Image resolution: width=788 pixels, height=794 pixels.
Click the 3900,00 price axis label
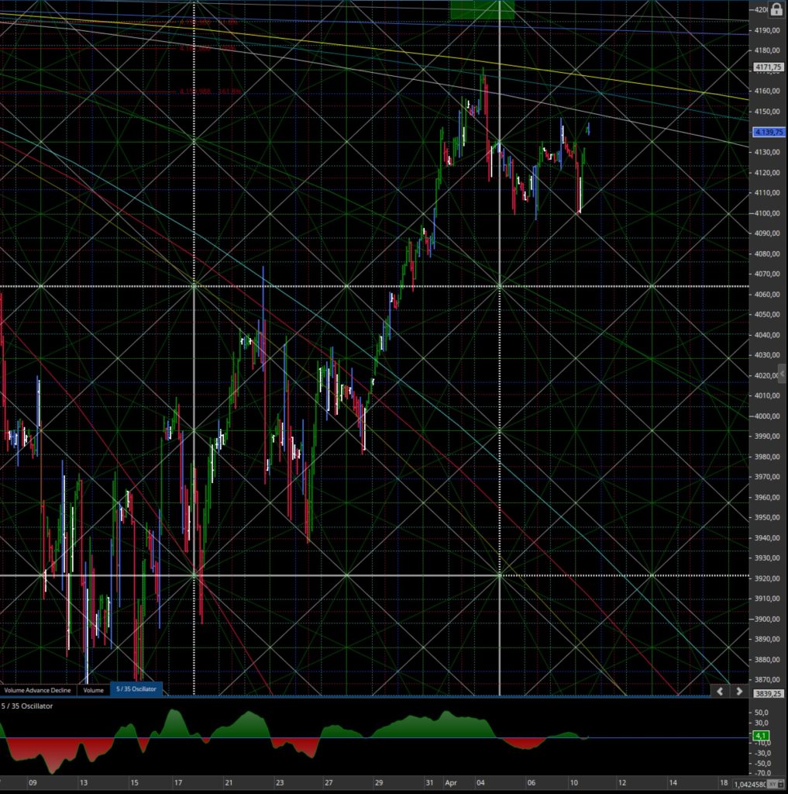pyautogui.click(x=767, y=619)
